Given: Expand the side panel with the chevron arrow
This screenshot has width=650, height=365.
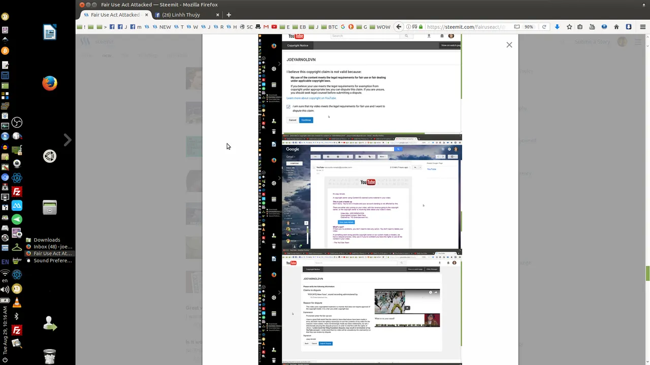Looking at the screenshot, I should [68, 140].
